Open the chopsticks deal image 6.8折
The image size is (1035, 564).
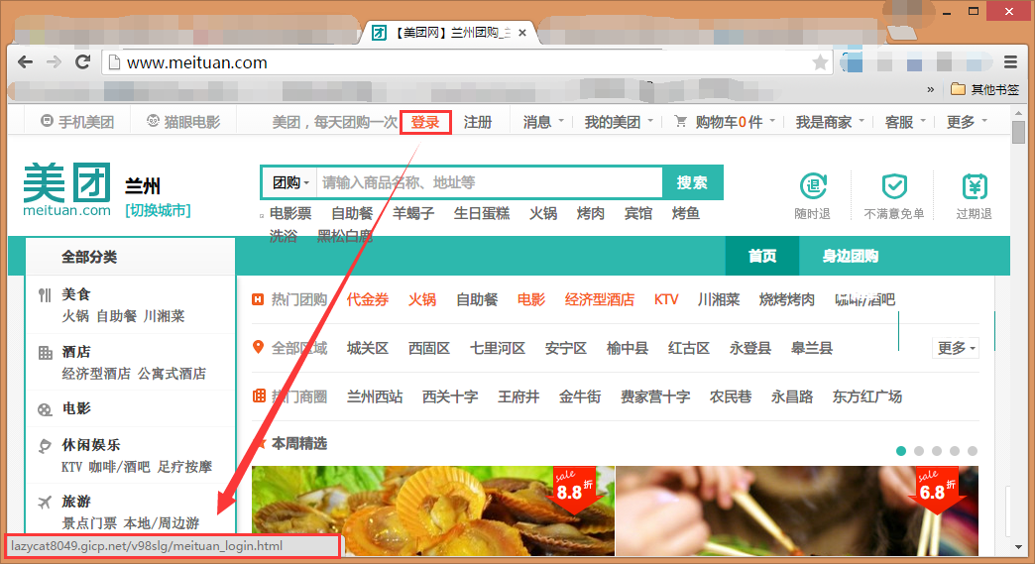pos(797,511)
